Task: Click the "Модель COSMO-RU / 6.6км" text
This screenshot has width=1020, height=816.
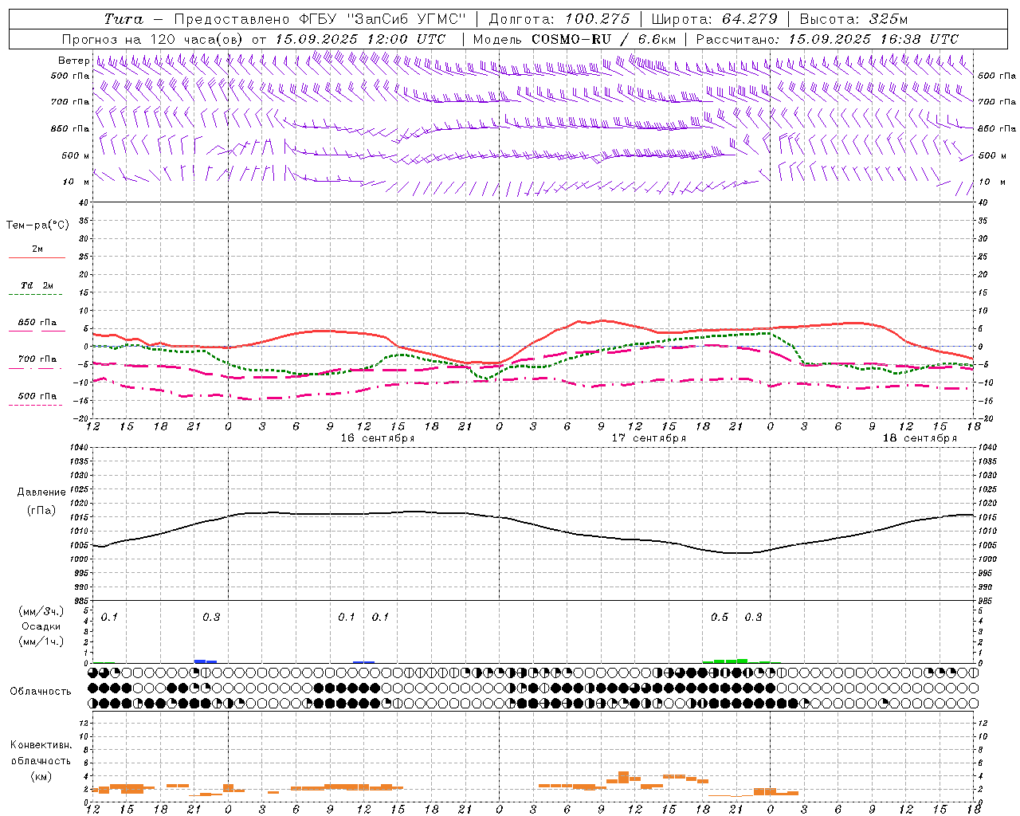Action: click(575, 39)
